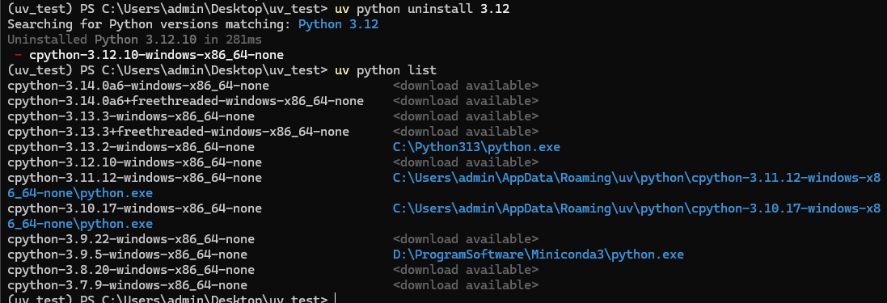Click "<download available>" on the cpython-3.12.10 list row
The image size is (887, 303).
466,162
